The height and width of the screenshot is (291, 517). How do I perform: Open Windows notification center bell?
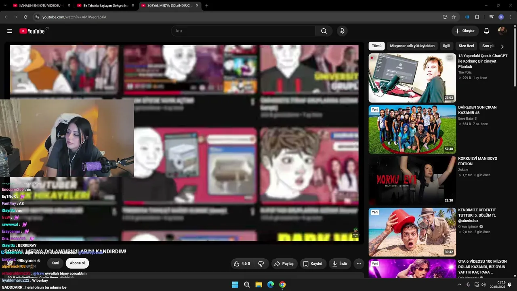(510, 285)
